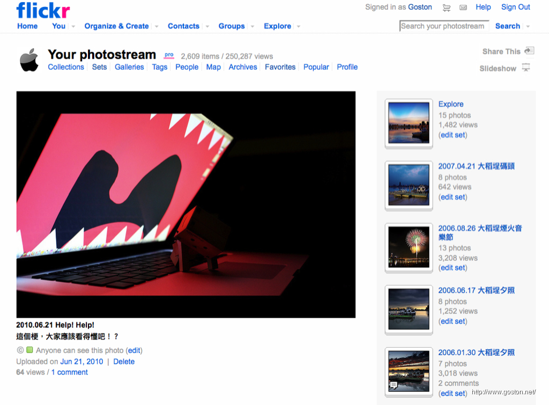Click the Apple logo buddy icon
Image resolution: width=549 pixels, height=405 pixels.
29,60
